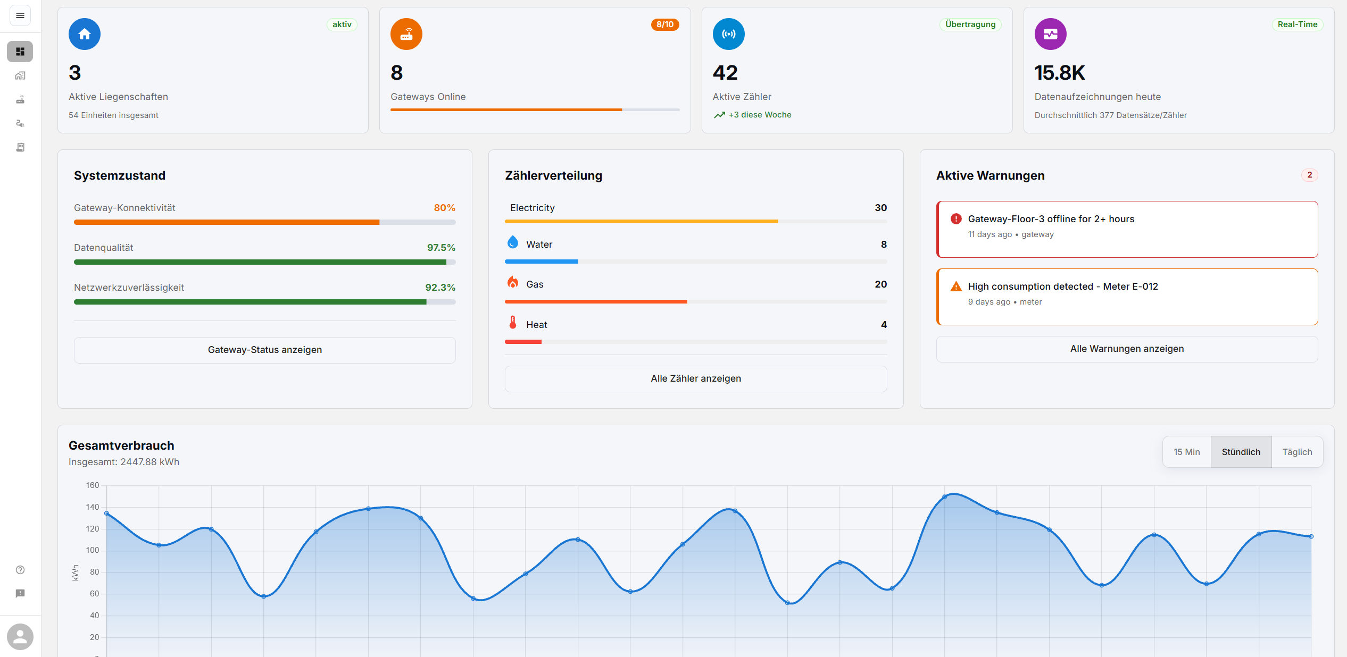Open the user avatar profile menu
The width and height of the screenshot is (1347, 657).
point(20,636)
